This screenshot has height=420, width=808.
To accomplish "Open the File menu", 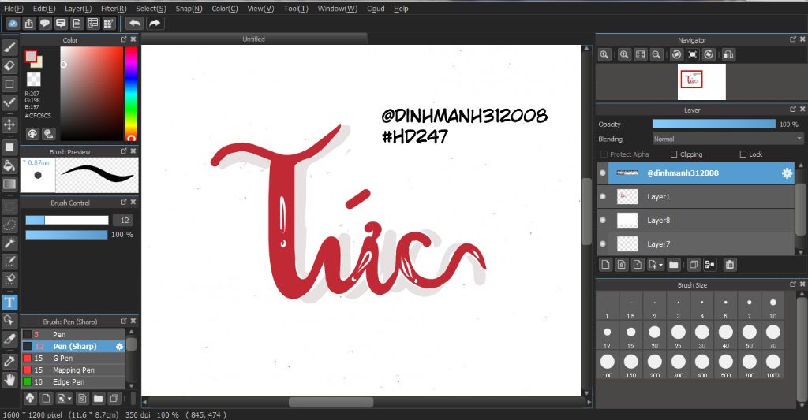I will click(x=14, y=8).
